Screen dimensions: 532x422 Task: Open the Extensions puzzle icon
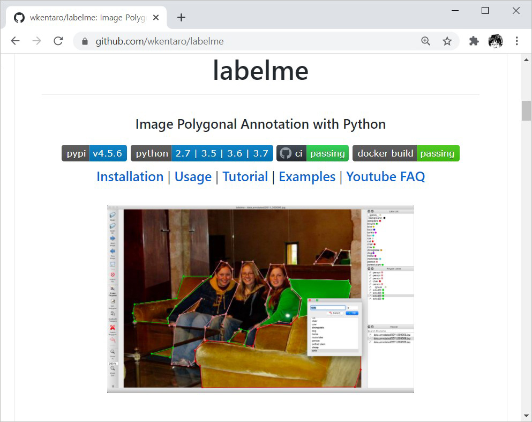pyautogui.click(x=474, y=41)
